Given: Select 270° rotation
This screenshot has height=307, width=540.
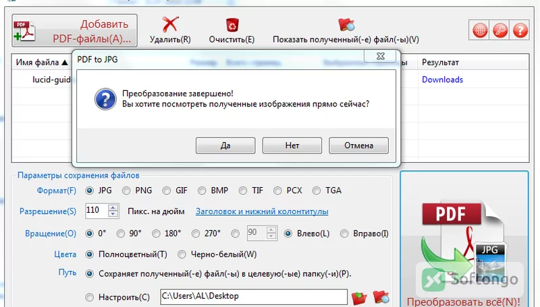Looking at the screenshot, I should pos(196,234).
